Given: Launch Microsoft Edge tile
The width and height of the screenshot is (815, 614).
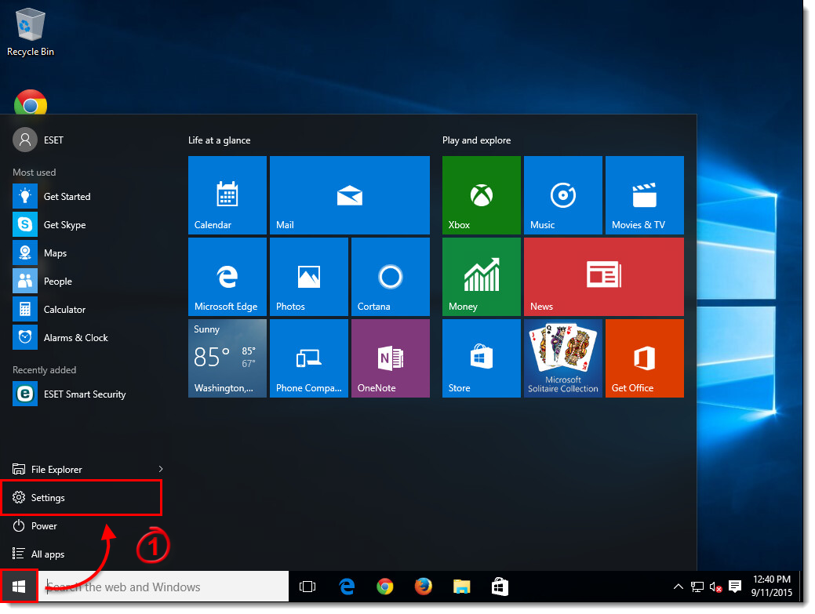Looking at the screenshot, I should click(227, 276).
